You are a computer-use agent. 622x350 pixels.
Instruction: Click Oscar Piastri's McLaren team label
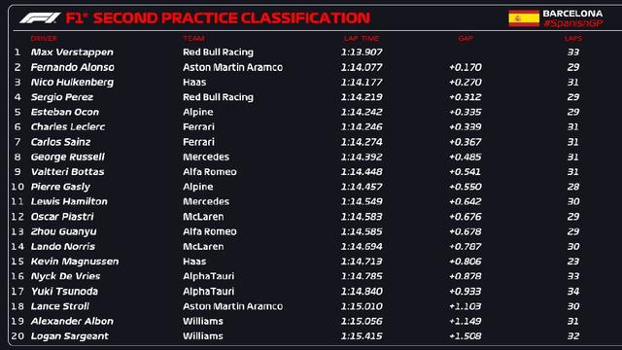point(203,217)
